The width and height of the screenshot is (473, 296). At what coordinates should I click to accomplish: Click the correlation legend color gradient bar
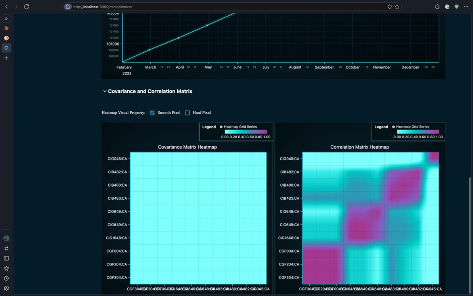coord(418,132)
